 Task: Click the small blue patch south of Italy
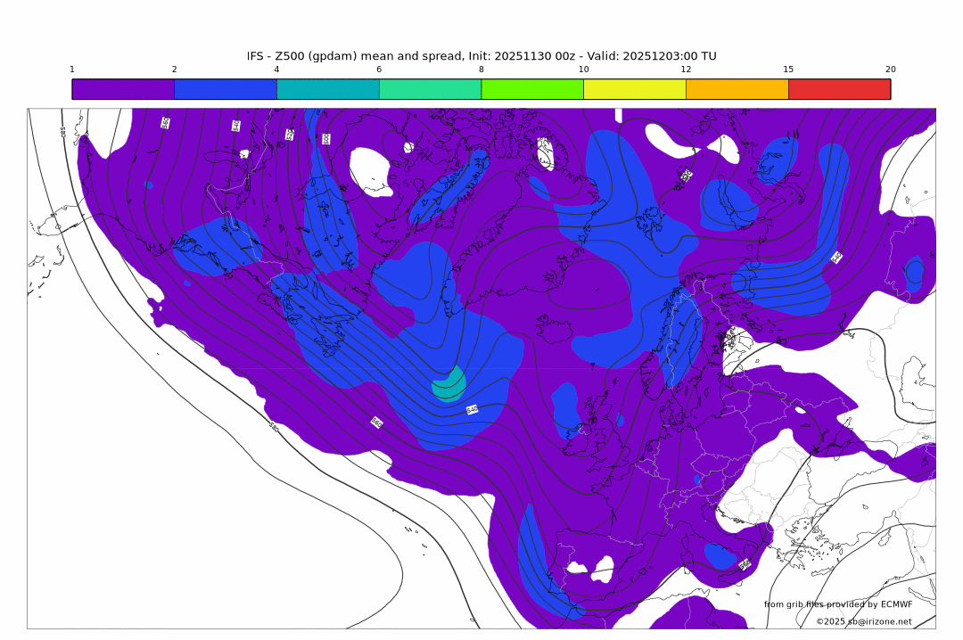click(x=720, y=556)
